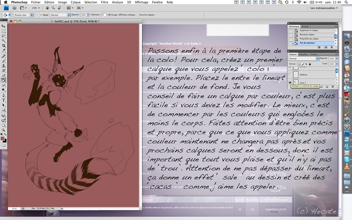Click the Tolérance input field

coord(103,15)
